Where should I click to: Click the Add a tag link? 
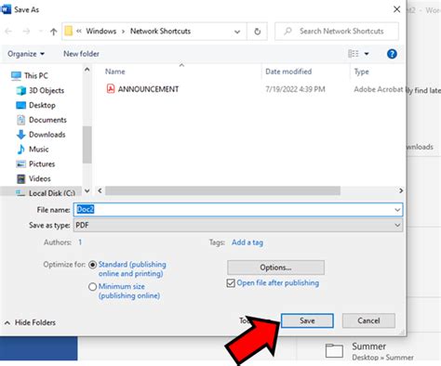(247, 242)
